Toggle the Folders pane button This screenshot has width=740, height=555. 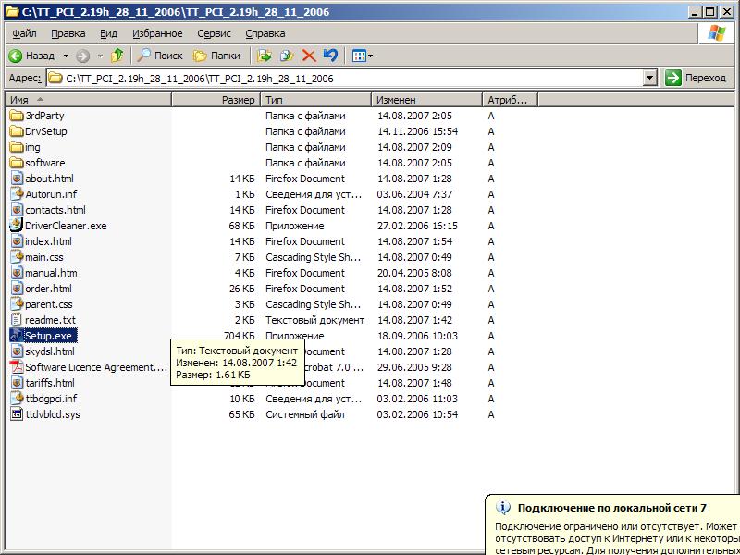(217, 55)
